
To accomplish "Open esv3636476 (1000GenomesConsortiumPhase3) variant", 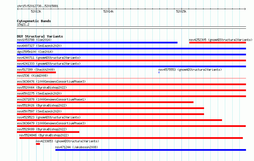I will point(51,81).
